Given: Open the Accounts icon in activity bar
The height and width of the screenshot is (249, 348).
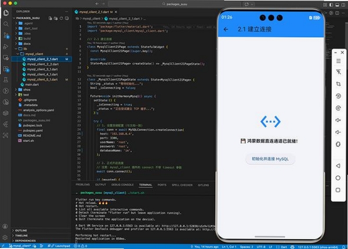Looking at the screenshot, I should [5, 226].
